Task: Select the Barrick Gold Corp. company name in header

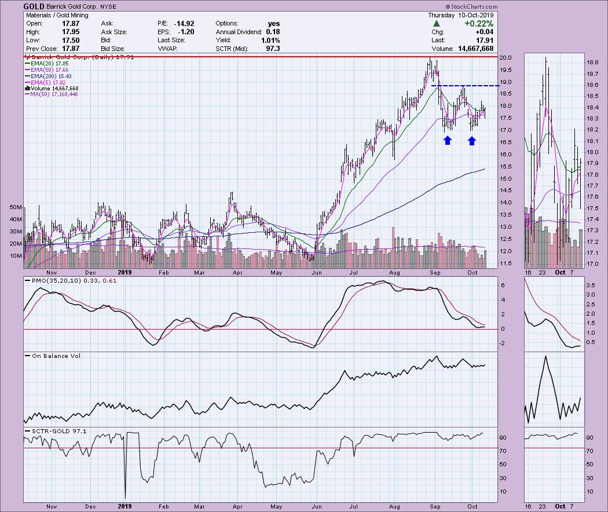Action: click(71, 6)
